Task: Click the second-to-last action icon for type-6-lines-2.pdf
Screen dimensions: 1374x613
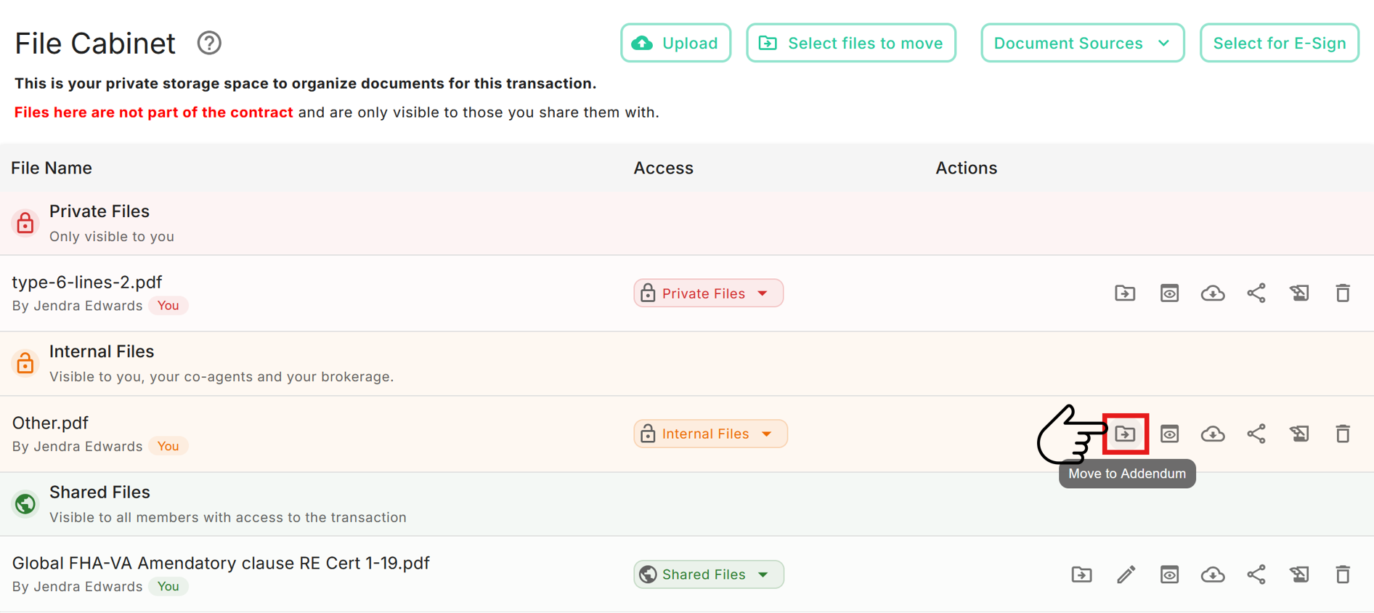Action: (x=1299, y=293)
